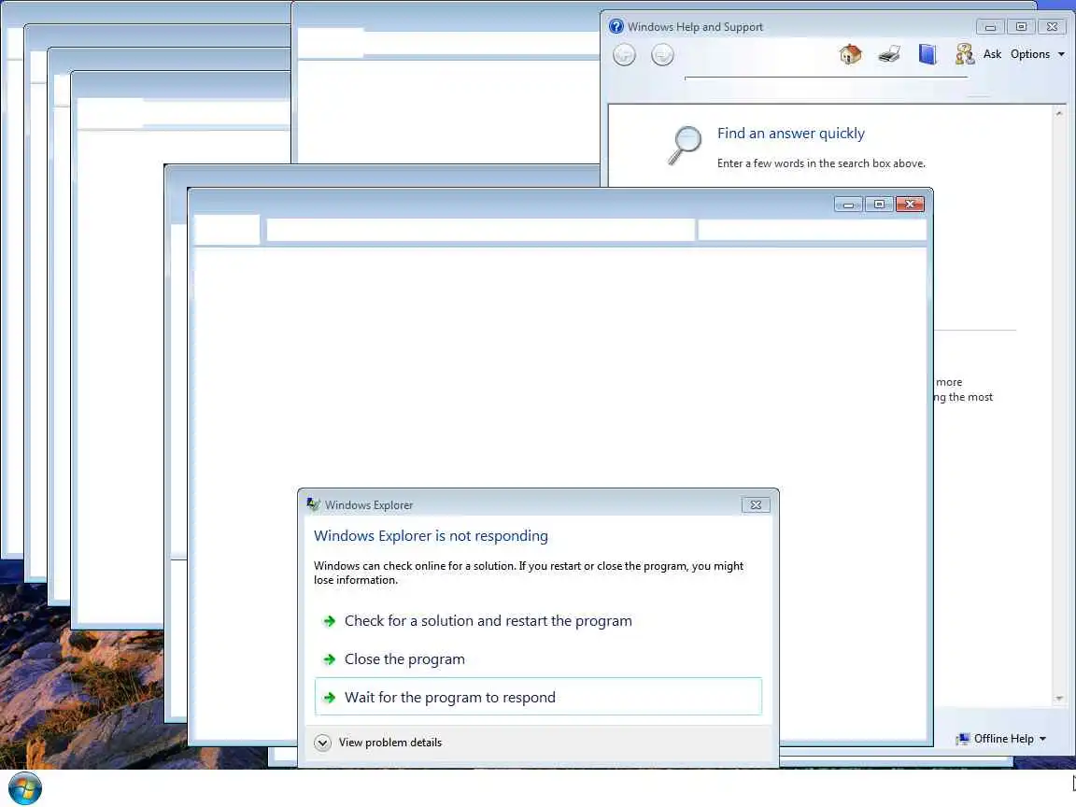This screenshot has height=807, width=1076.
Task: Click 'Enter a few words in the search box above.'
Action: 821,163
